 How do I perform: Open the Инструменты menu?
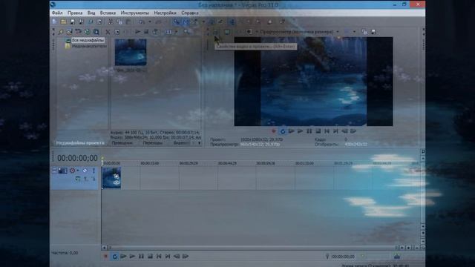135,13
